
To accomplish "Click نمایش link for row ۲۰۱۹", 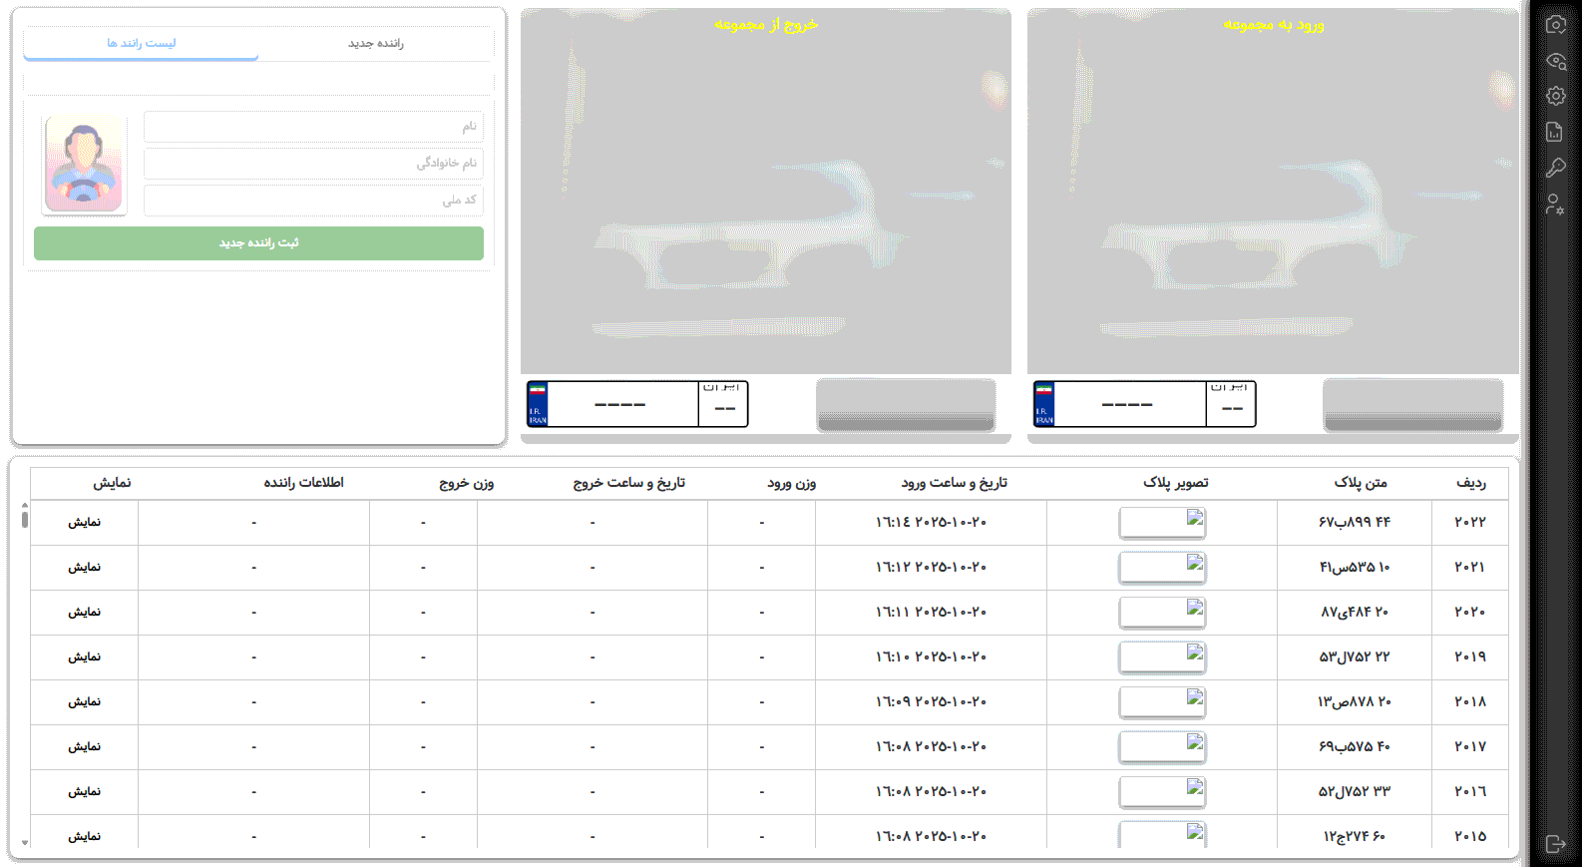I will [x=84, y=657].
